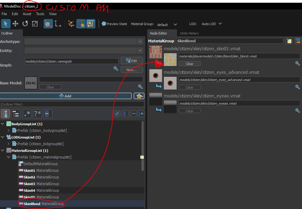Image resolution: width=302 pixels, height=209 pixels.
Task: Click the wildcard .* filter icon above outliner
Action: [27, 113]
